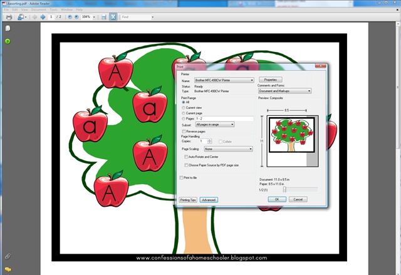Click Cancel in the Print dialog
The height and width of the screenshot is (275, 401).
pyautogui.click(x=298, y=199)
